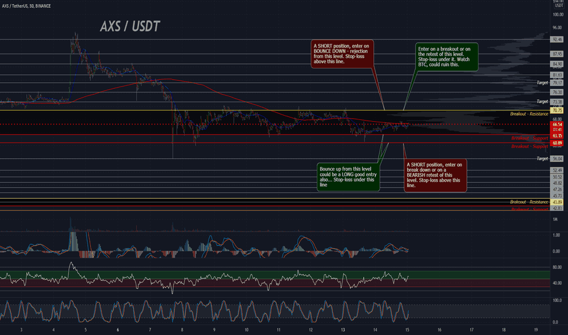This screenshot has width=568, height=335.
Task: Click the 80.00 RSI scale value
Action: [557, 267]
